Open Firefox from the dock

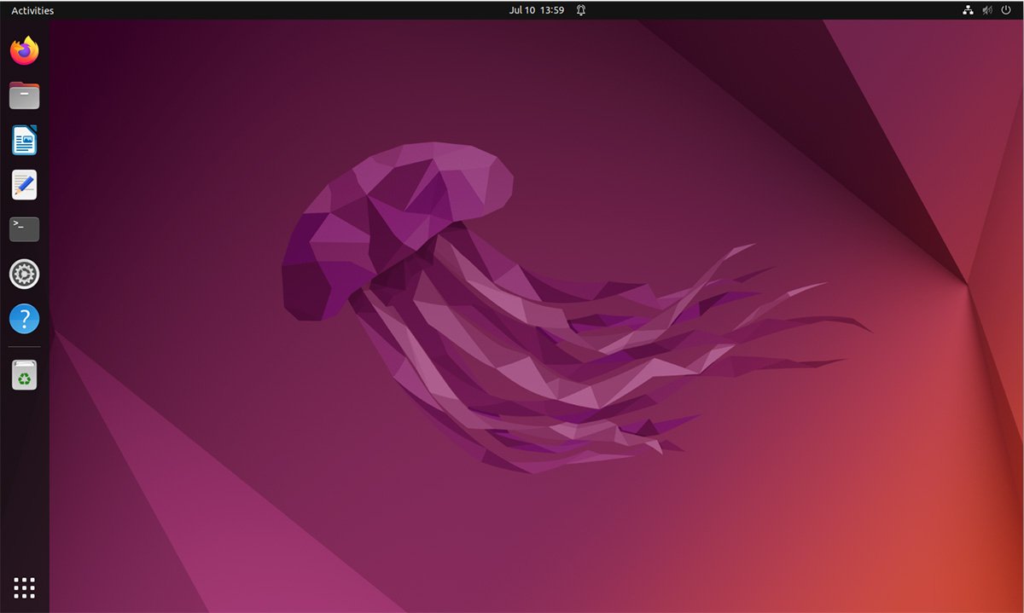click(x=24, y=50)
